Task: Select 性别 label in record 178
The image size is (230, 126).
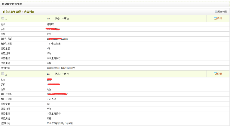Action: [3, 34]
